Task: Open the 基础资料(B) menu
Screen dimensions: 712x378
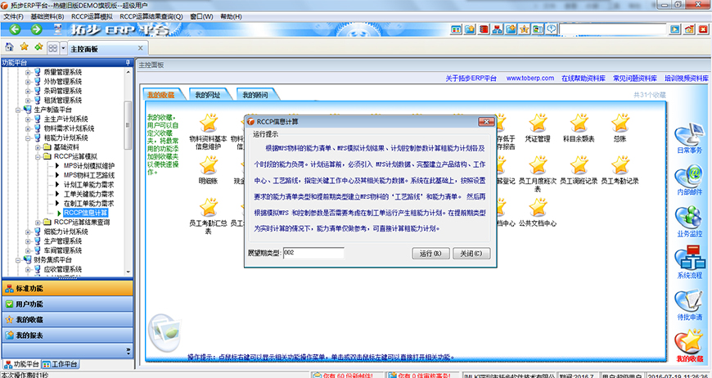Action: pos(47,16)
